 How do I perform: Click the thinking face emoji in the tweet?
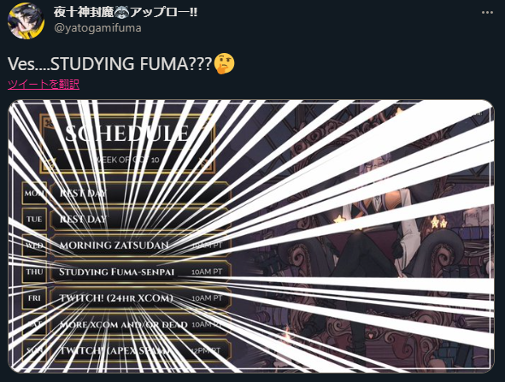(224, 64)
